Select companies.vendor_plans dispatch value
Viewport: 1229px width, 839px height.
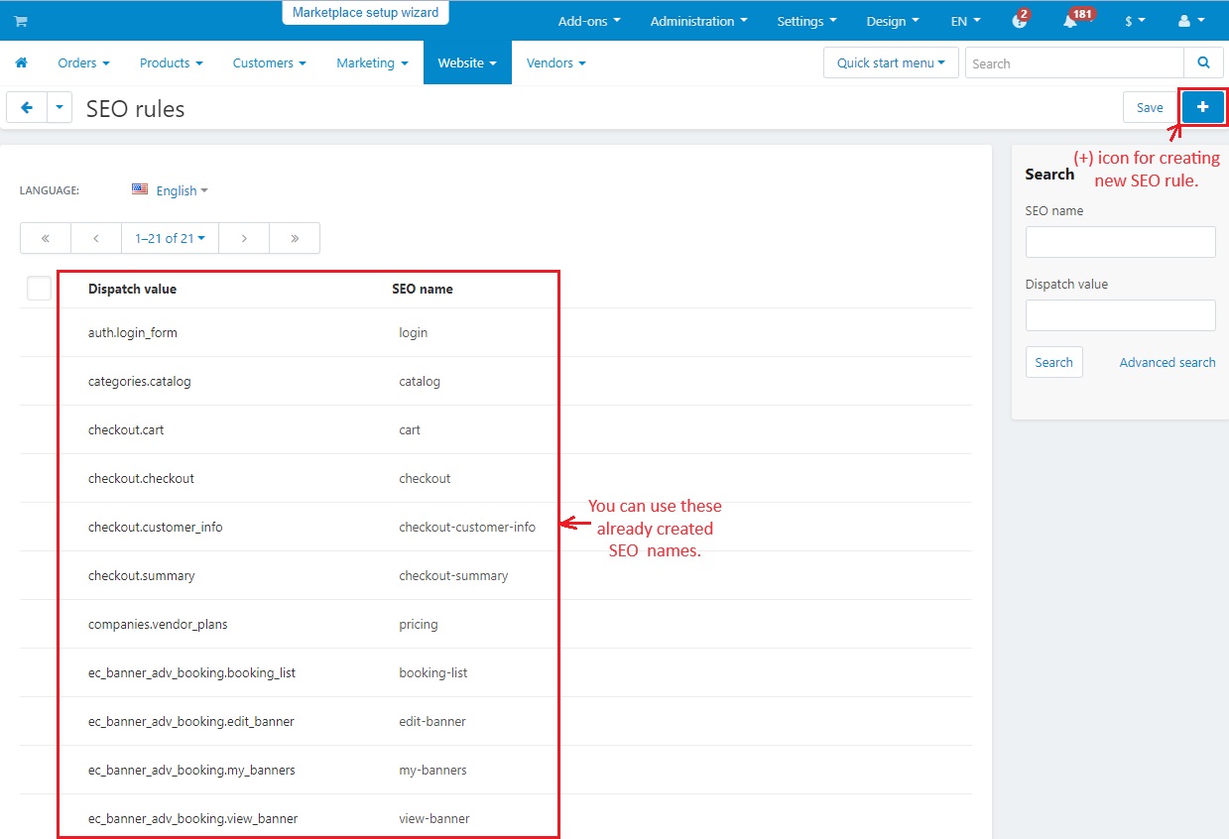coord(158,624)
